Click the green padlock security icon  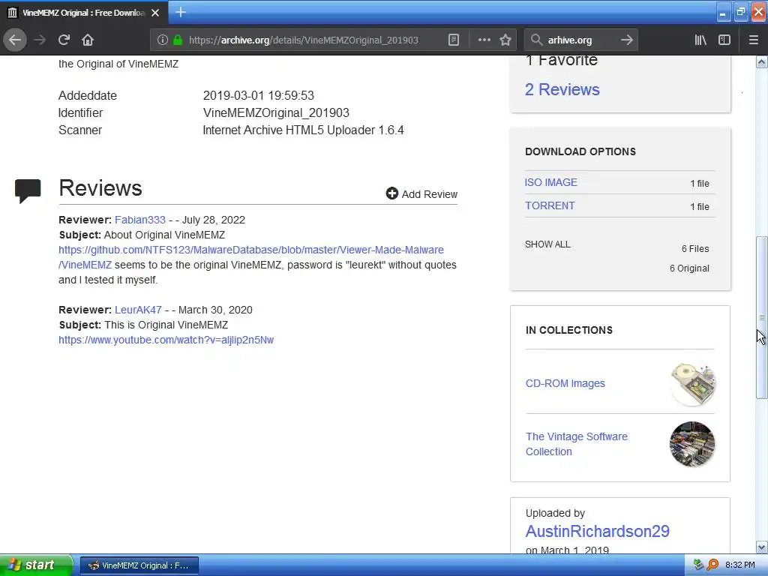point(178,40)
